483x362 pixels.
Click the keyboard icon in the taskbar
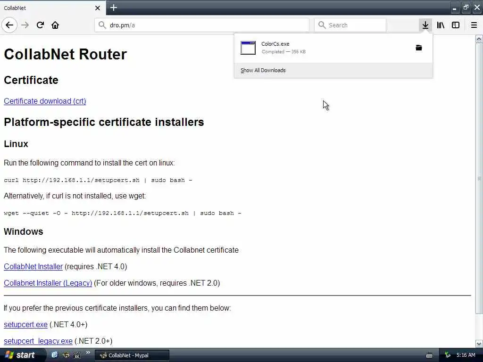(x=429, y=355)
